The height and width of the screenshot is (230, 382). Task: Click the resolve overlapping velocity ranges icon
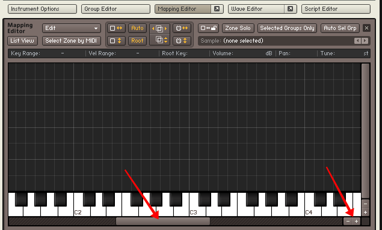[x=182, y=41]
